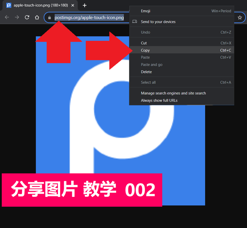Click the blue P logo image
Screen dimensions: 247x228
coord(120,121)
